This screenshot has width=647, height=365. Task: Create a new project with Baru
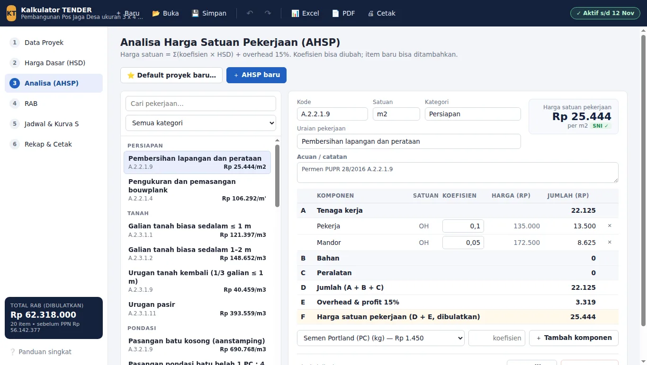(x=128, y=13)
